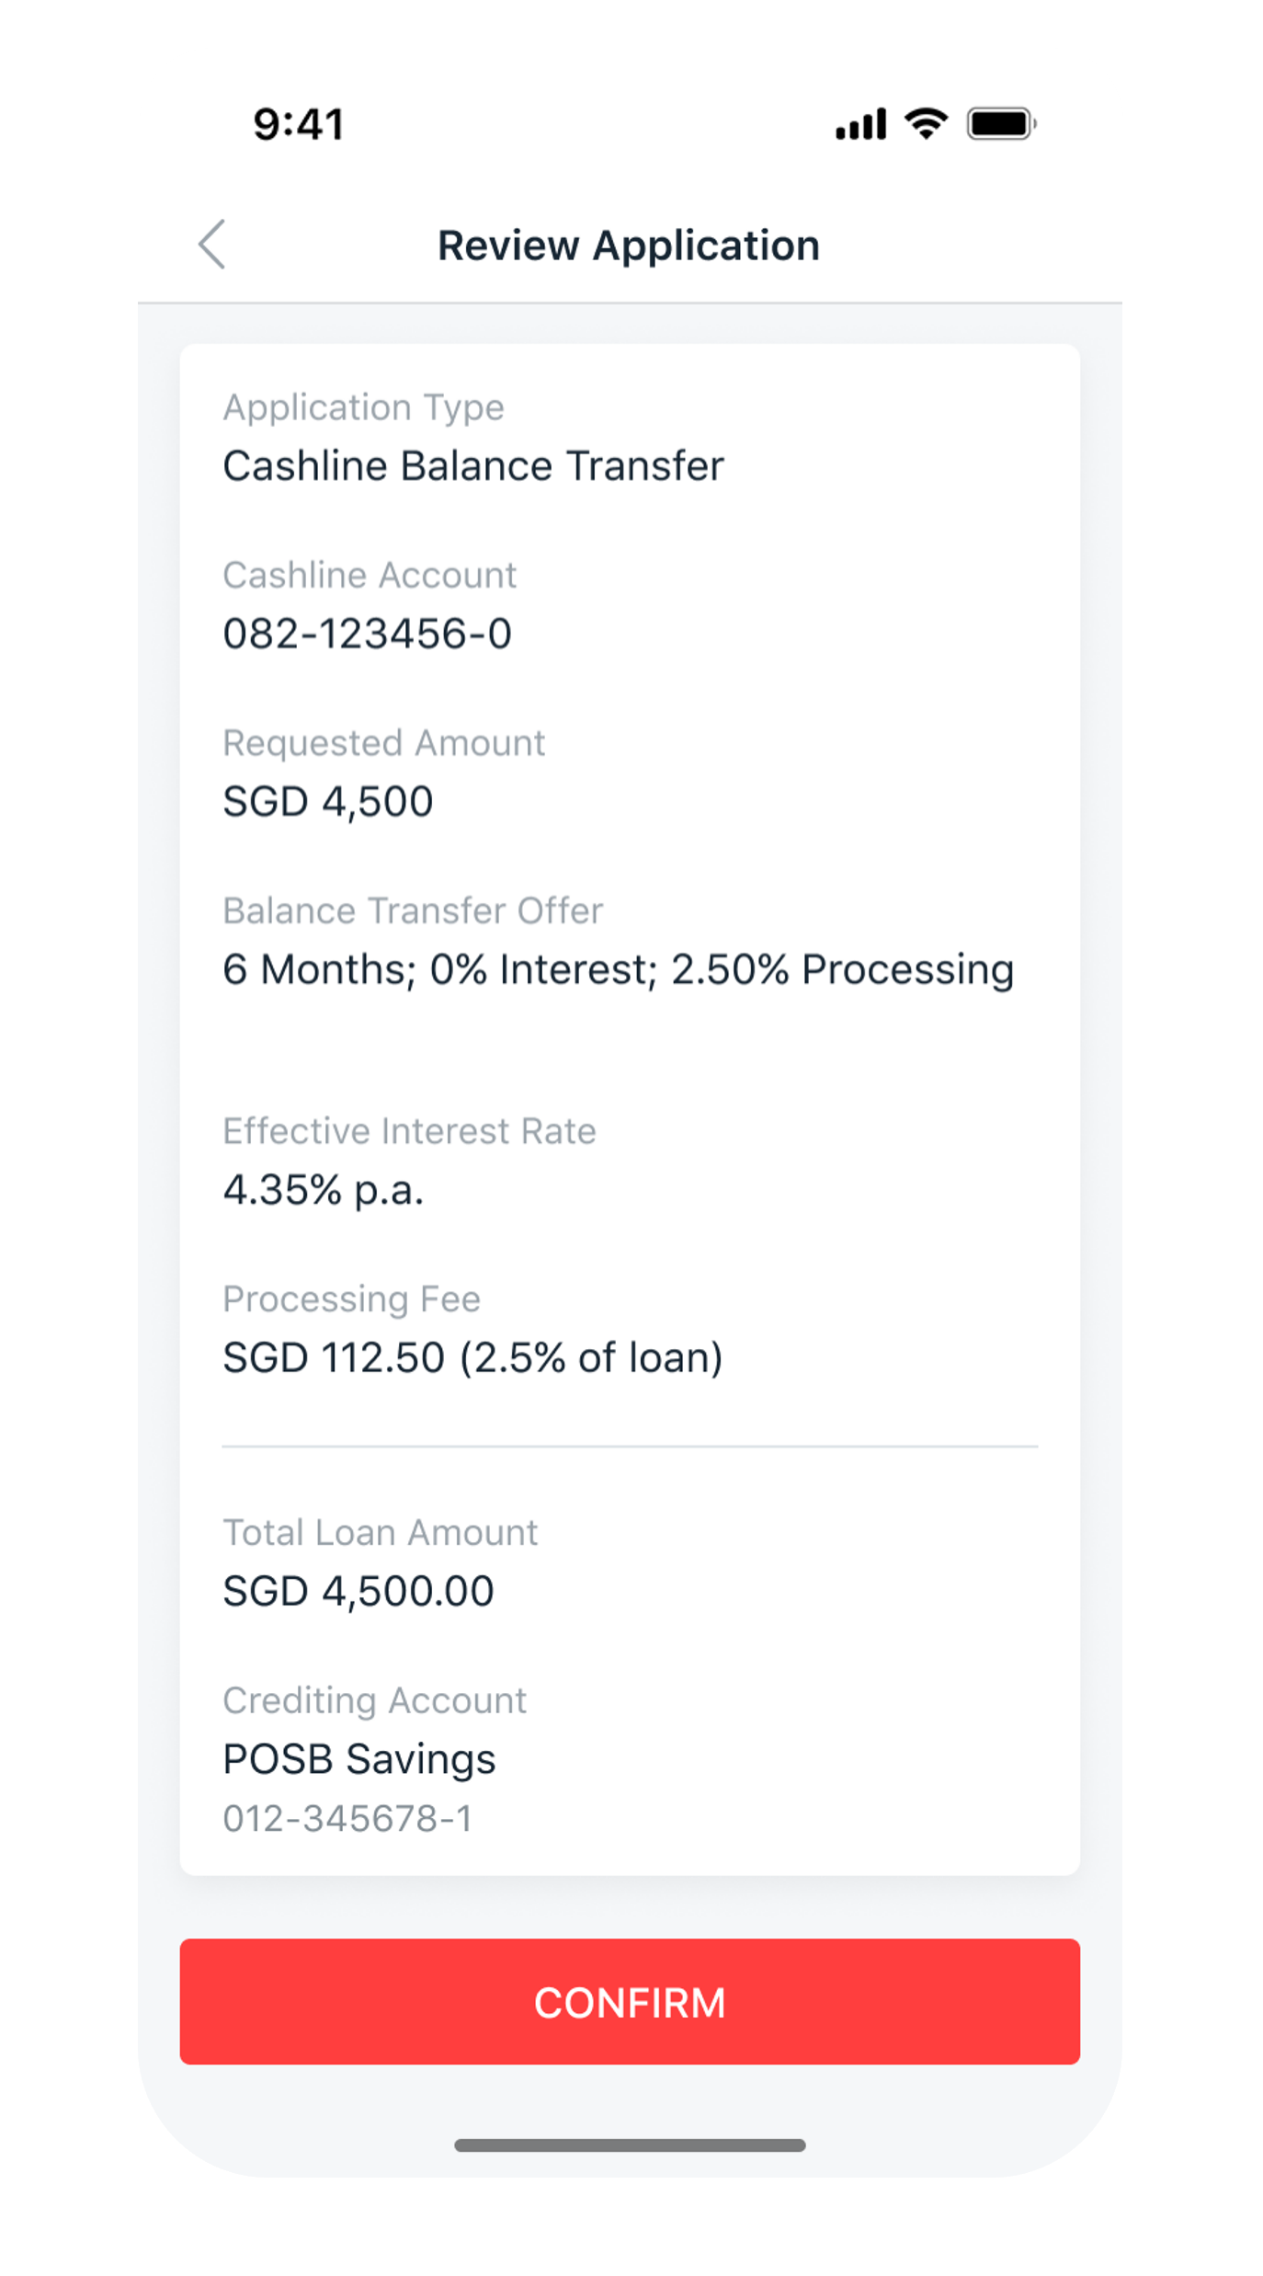The width and height of the screenshot is (1263, 2276).
Task: Tap the 4.35% p.a. interest rate
Action: point(324,1190)
